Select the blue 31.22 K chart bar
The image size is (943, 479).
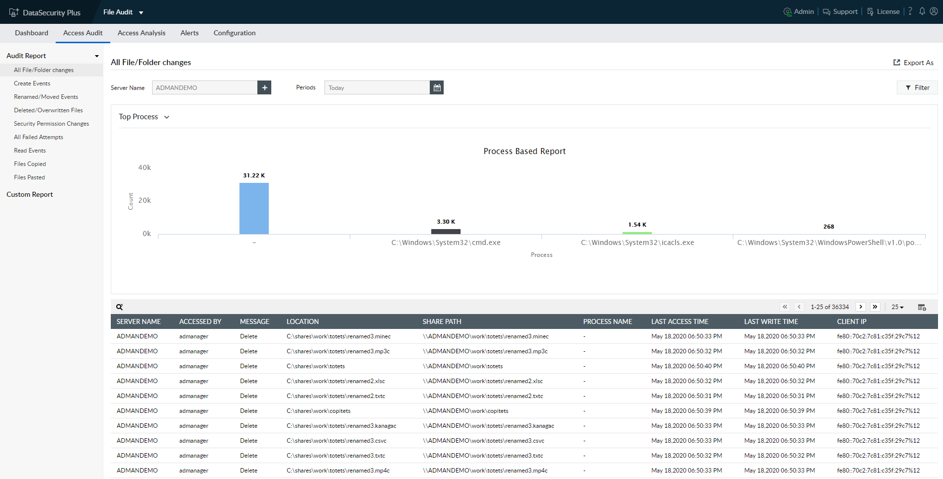[254, 208]
